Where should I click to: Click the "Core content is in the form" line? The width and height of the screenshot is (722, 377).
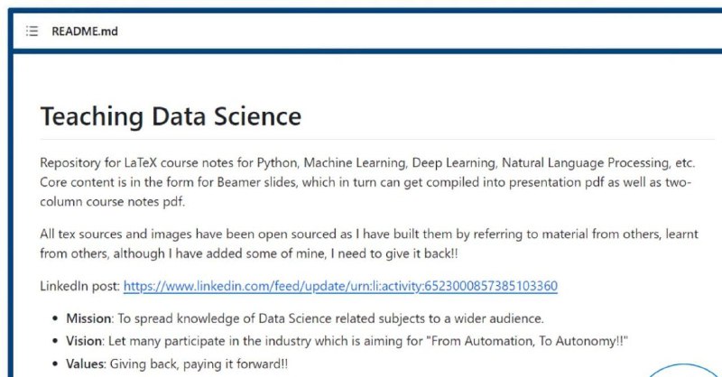tap(366, 182)
